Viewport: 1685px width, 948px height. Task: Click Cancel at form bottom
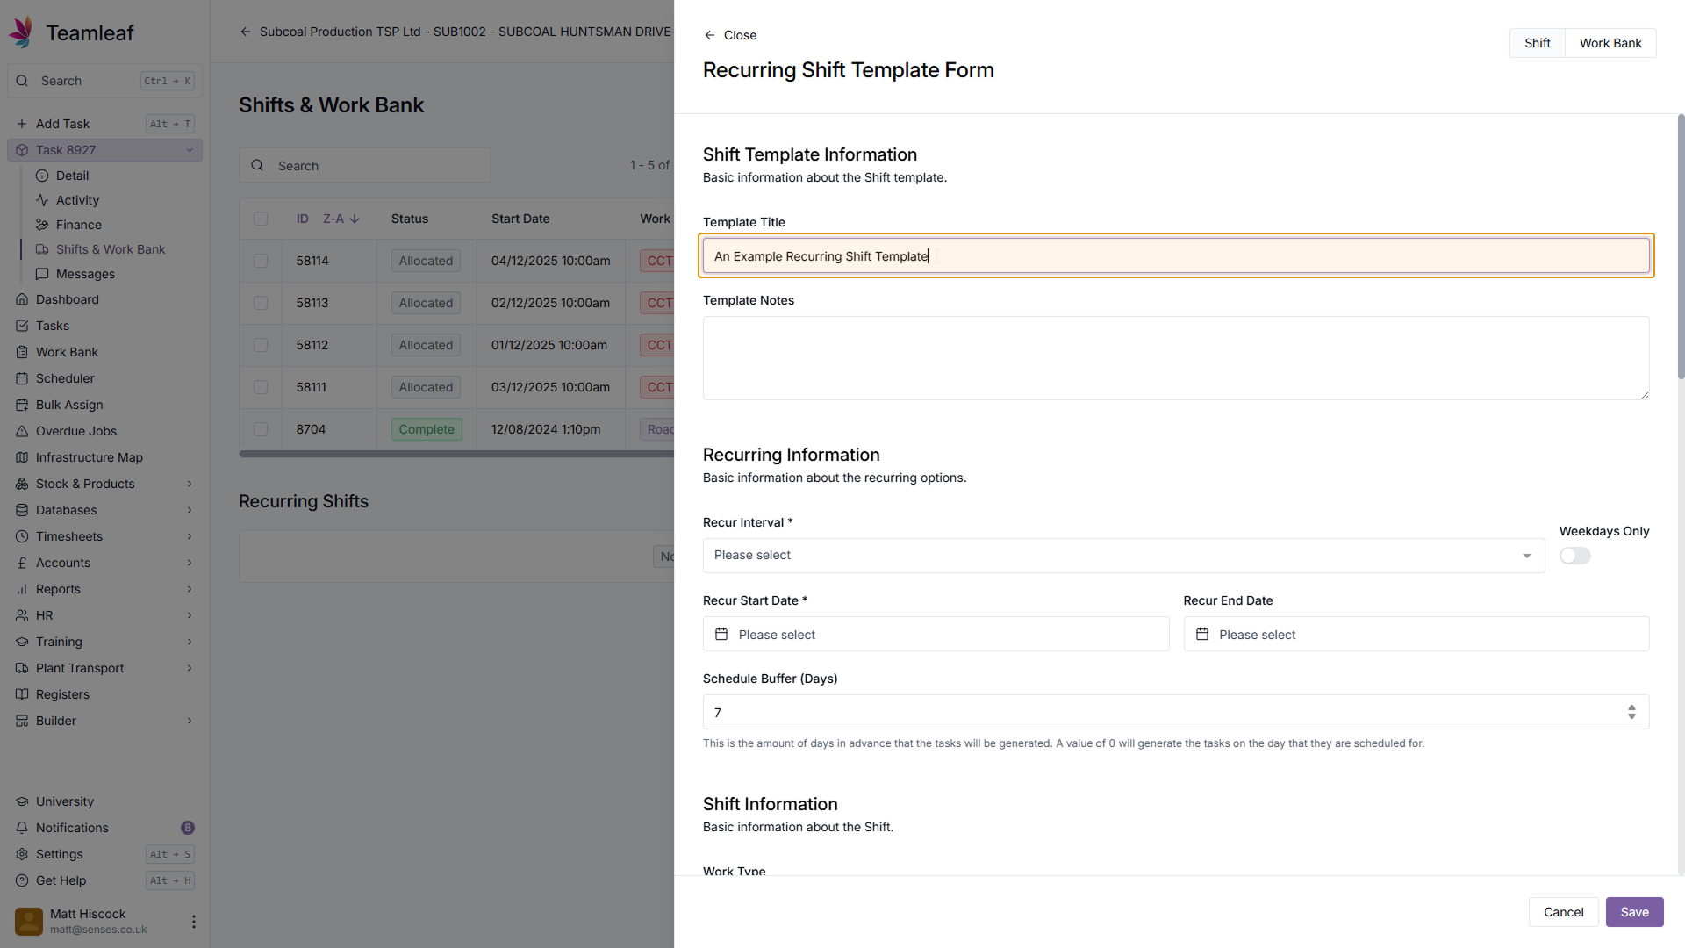pos(1563,912)
